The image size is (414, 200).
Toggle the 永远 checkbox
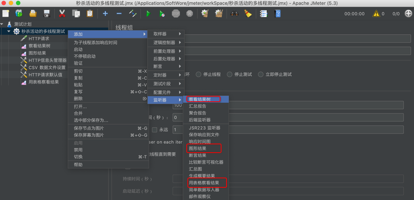155,129
